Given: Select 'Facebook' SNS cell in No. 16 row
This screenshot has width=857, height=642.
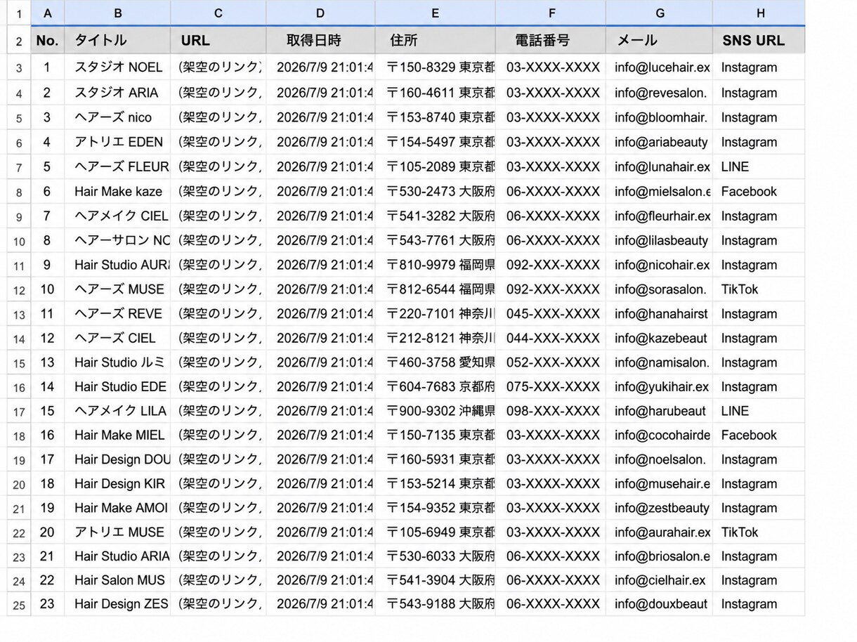Looking at the screenshot, I should [759, 435].
